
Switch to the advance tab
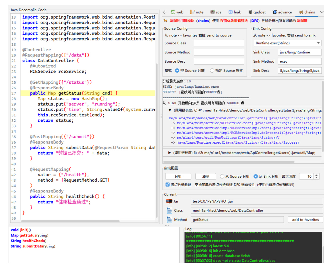282,12
